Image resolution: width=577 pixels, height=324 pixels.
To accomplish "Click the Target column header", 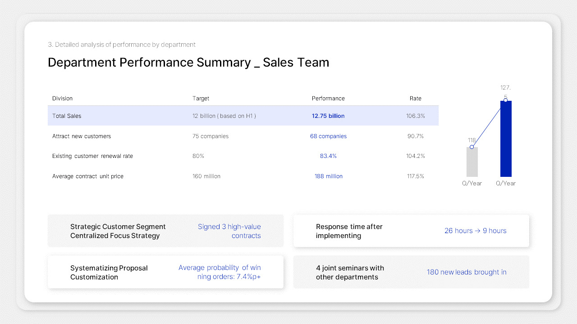I will [x=201, y=98].
